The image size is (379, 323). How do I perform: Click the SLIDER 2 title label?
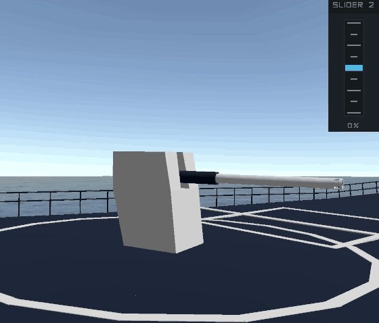click(x=353, y=5)
